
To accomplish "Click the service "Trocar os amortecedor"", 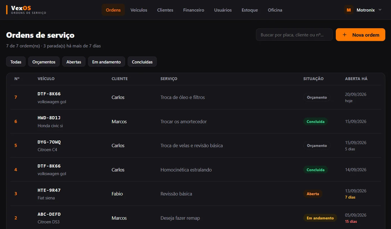I will 184,122.
